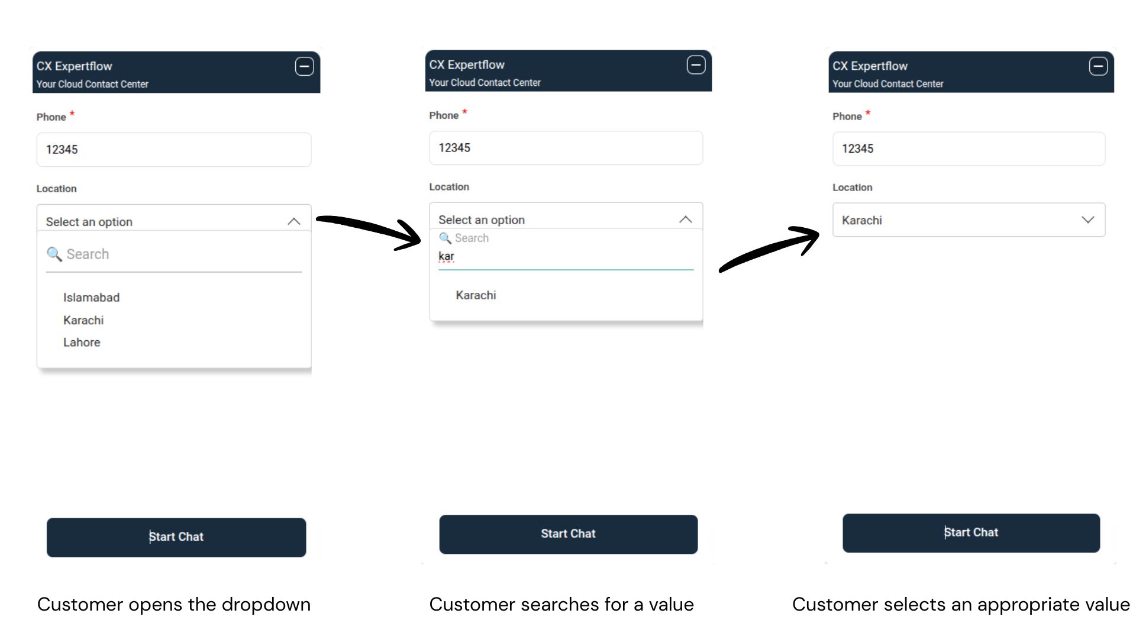
Task: Click the magnifier icon beside the 'kar' search text
Action: 444,238
